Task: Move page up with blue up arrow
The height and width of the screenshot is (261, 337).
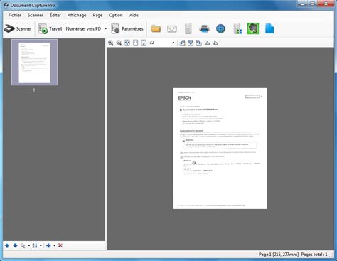Action: (x=7, y=245)
